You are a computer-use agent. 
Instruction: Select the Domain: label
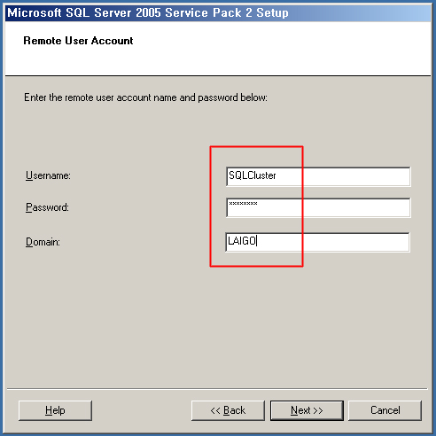[43, 242]
